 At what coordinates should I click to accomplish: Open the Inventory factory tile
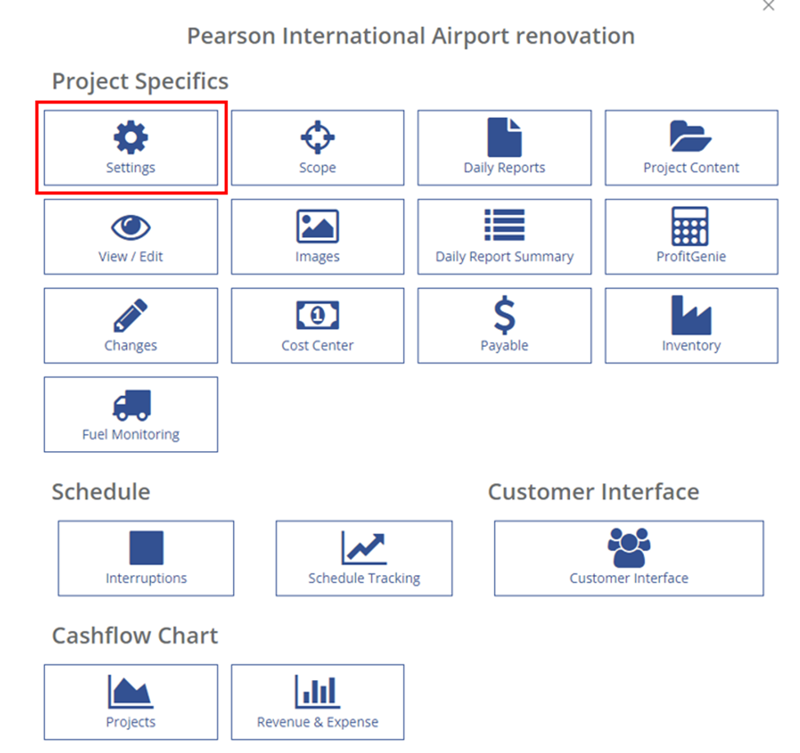point(692,326)
